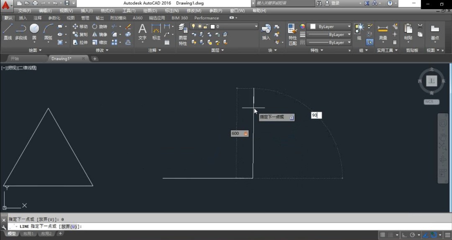Switch to the 参数化 ribbon tab

point(54,18)
